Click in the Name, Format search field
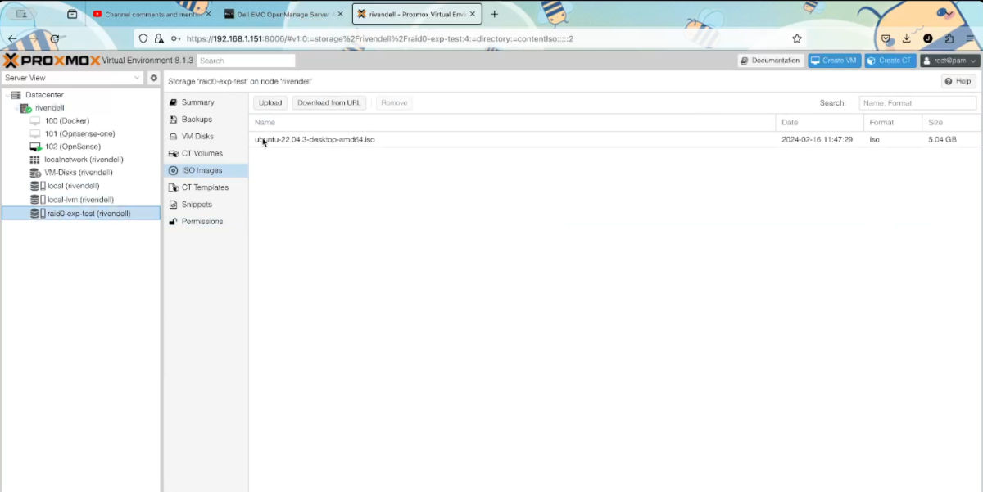The width and height of the screenshot is (983, 492). pos(917,102)
